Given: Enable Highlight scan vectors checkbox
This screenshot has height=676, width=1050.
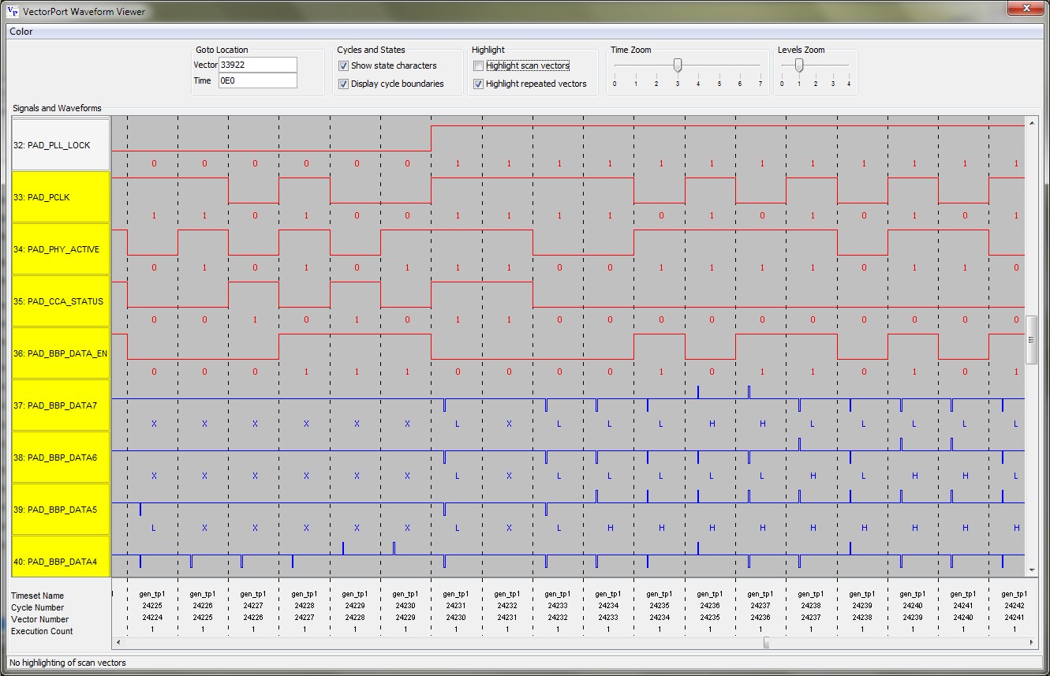Looking at the screenshot, I should tap(478, 65).
